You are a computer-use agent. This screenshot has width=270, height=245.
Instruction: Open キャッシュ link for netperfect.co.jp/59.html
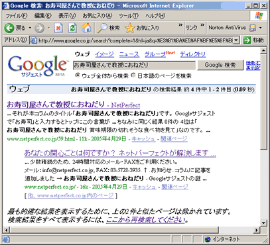tap(143, 139)
